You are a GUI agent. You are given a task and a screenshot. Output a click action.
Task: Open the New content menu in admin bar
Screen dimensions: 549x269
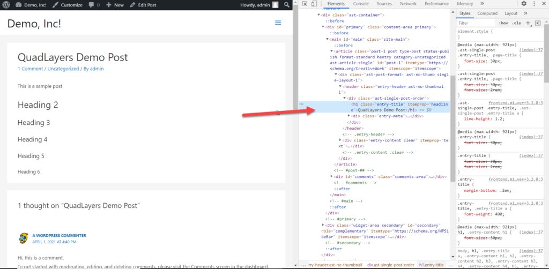pos(115,5)
